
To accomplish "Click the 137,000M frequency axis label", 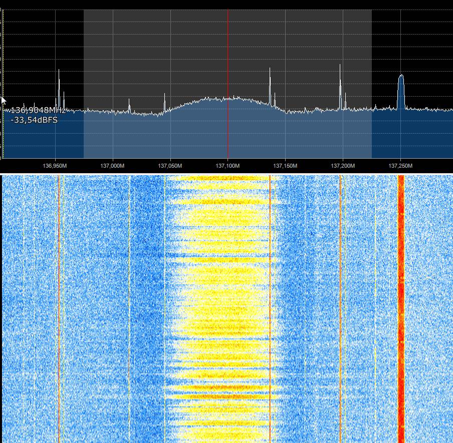I will tap(112, 166).
